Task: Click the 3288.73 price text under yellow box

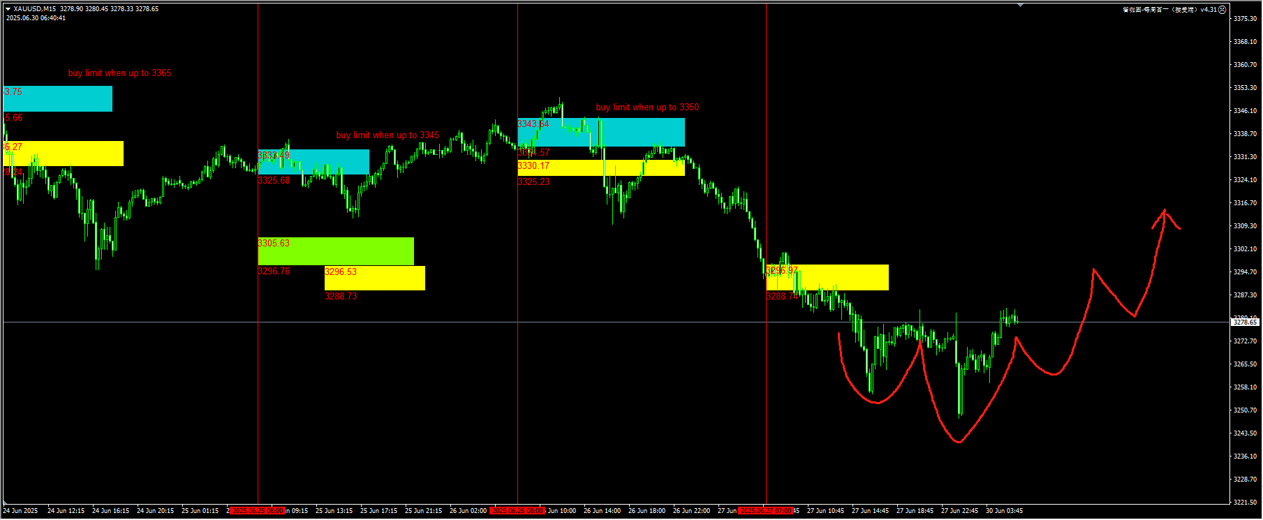Action: click(x=341, y=297)
